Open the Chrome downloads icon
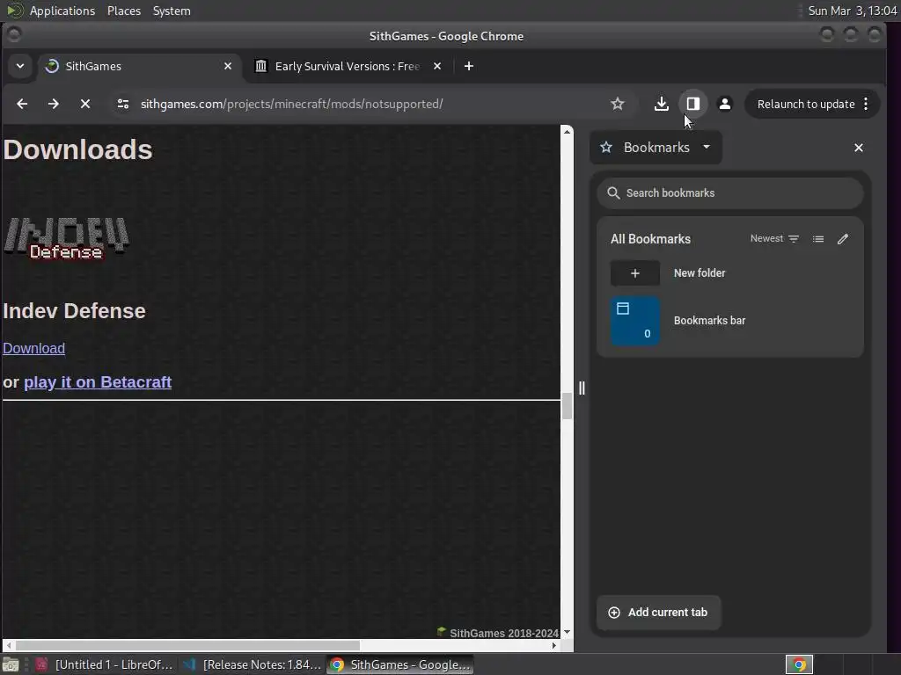Screen dimensions: 901x675 (662, 104)
